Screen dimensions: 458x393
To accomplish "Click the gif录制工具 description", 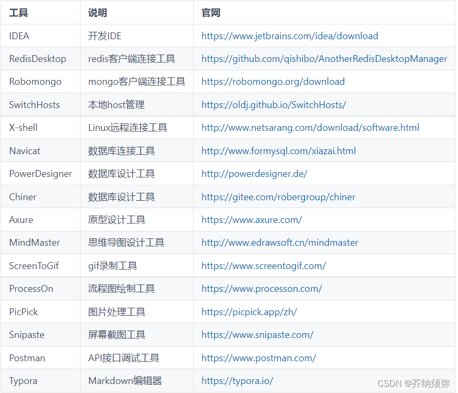I will (x=113, y=265).
